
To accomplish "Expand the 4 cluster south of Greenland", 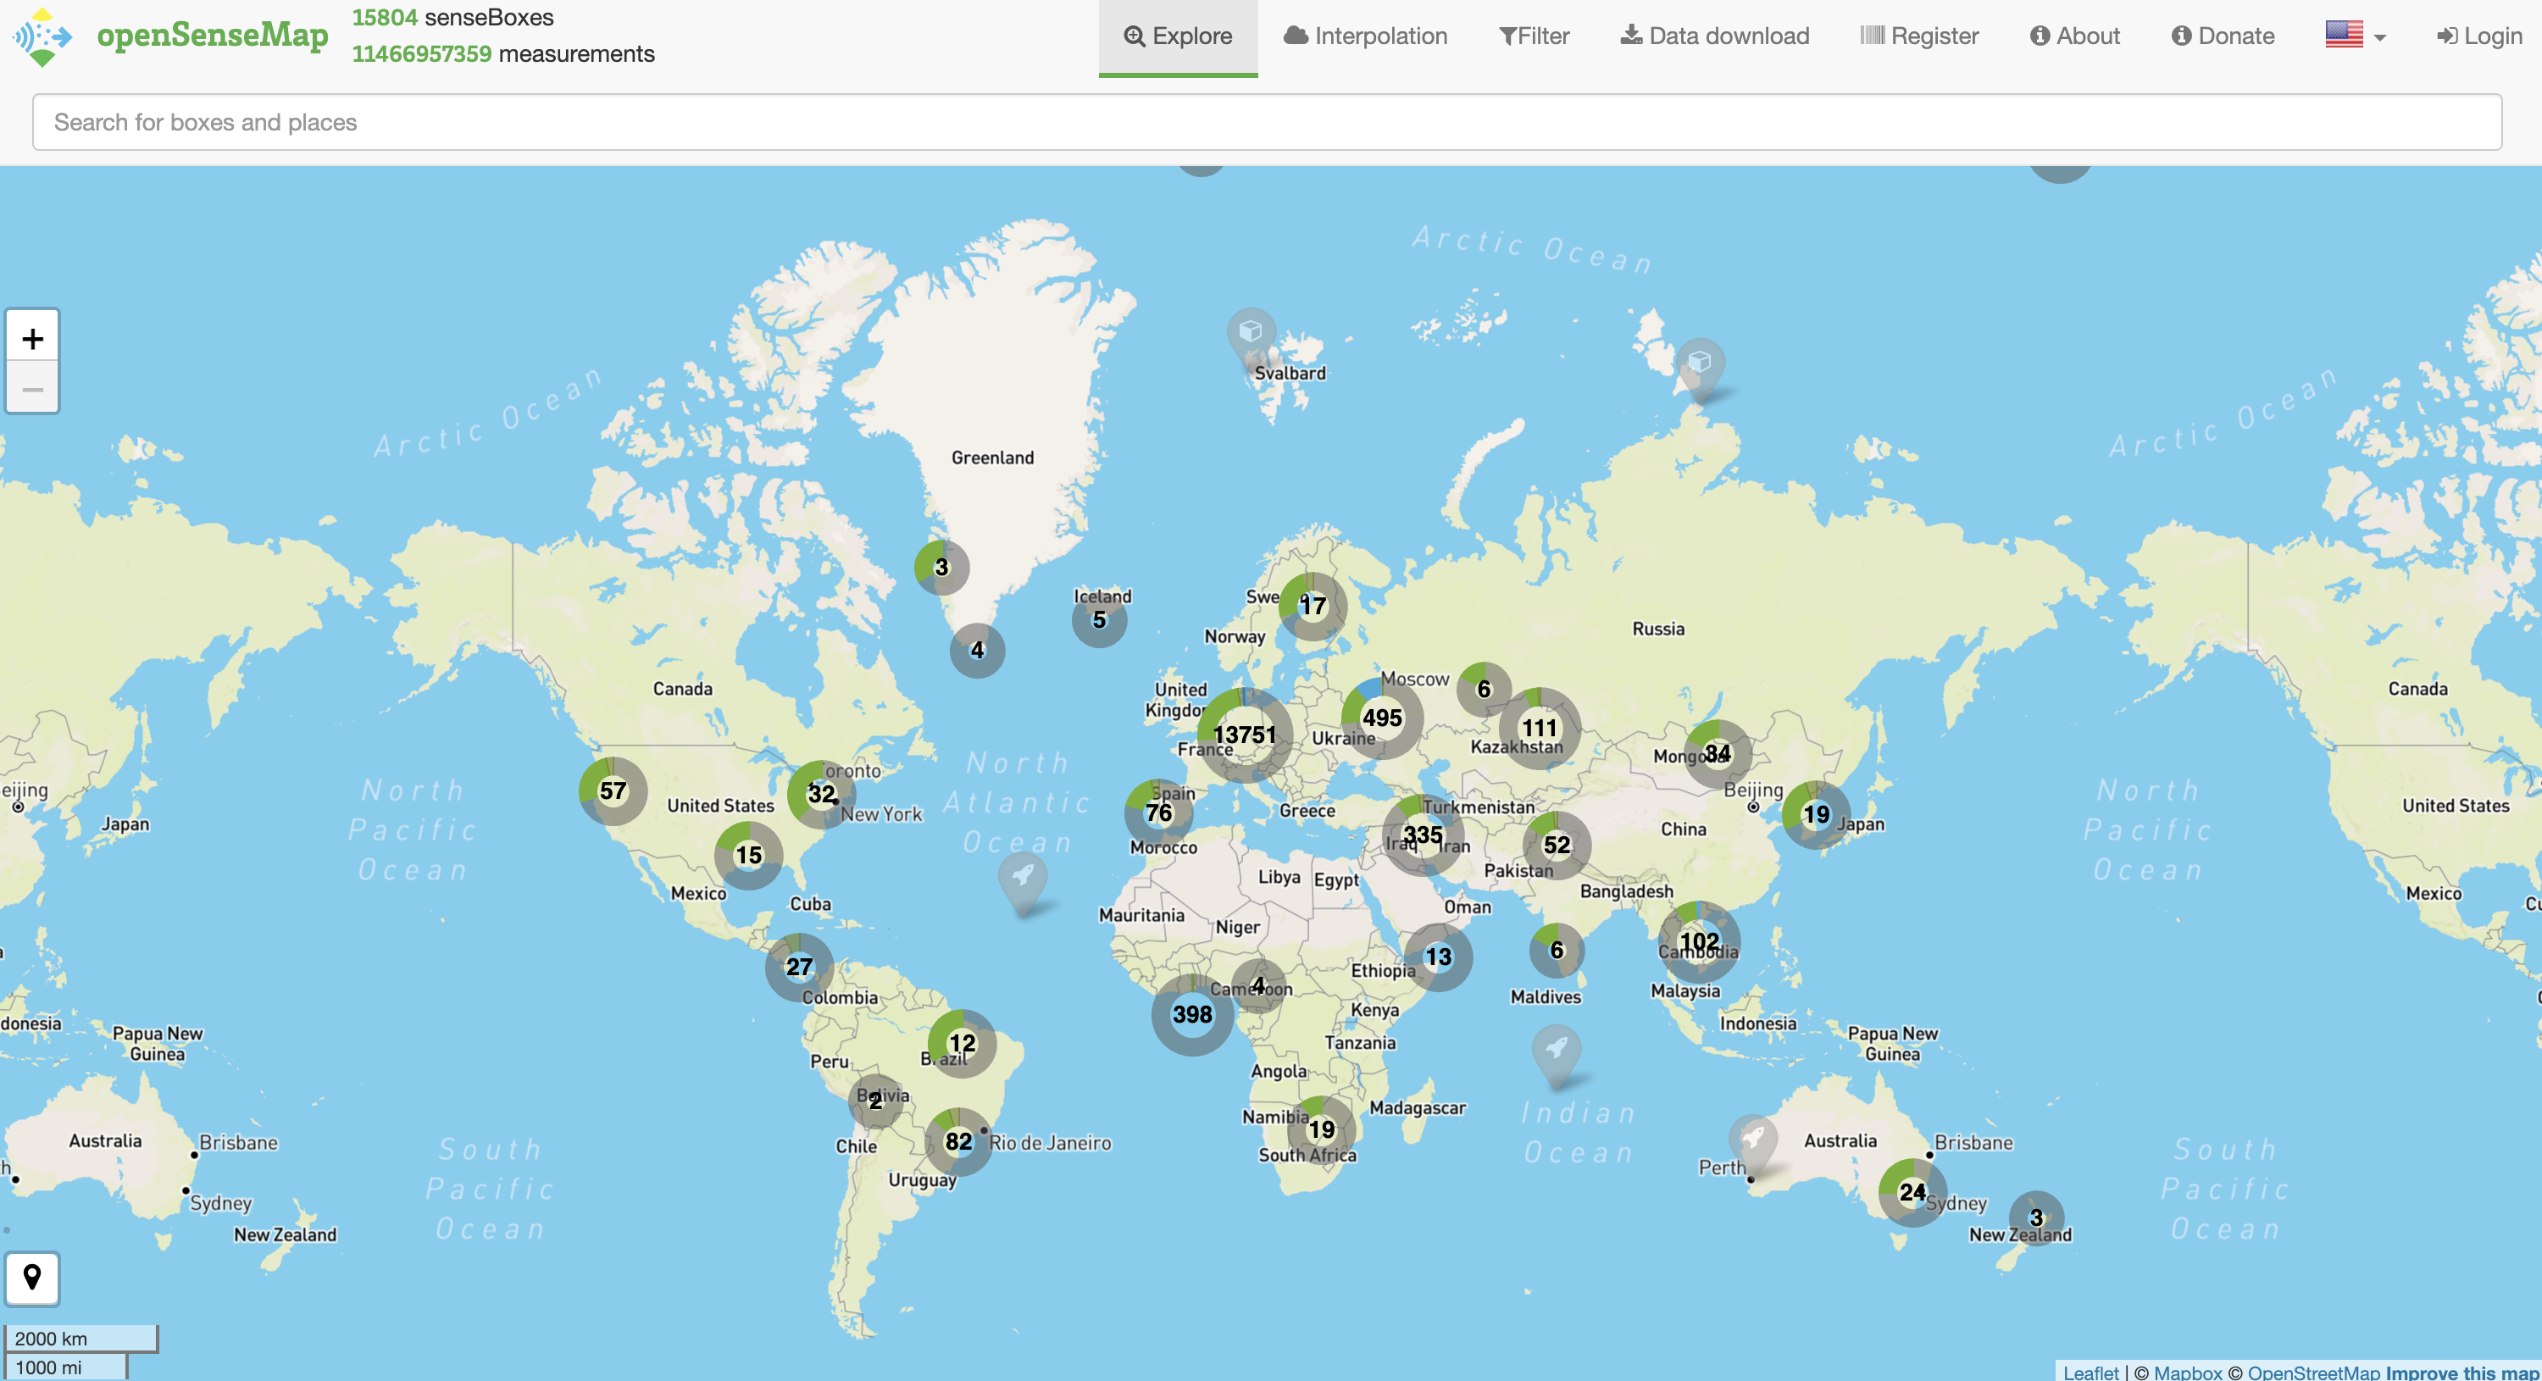I will point(977,650).
